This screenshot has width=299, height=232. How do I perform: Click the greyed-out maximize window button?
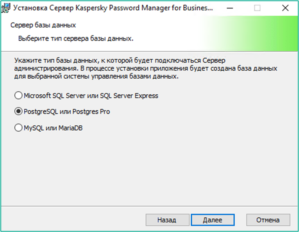(257, 8)
